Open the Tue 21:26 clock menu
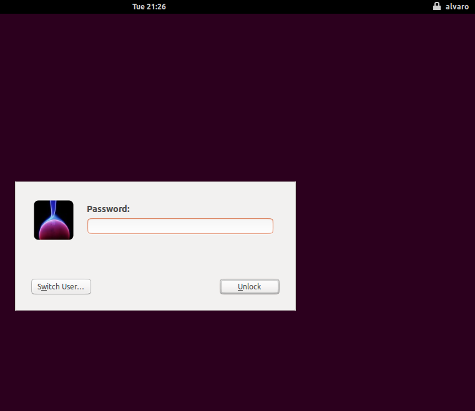Image resolution: width=475 pixels, height=411 pixels. (x=149, y=6)
